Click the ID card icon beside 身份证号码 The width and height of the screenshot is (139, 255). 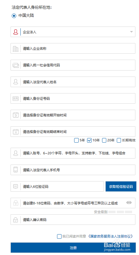(x=16, y=99)
